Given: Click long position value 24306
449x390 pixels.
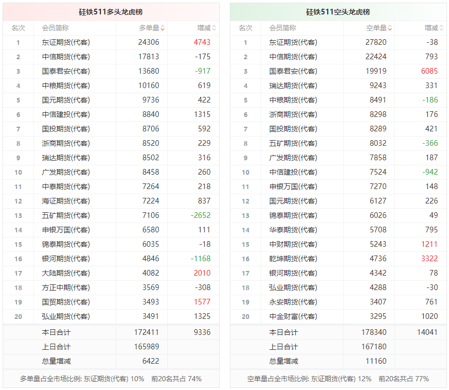Looking at the screenshot, I should 149,42.
